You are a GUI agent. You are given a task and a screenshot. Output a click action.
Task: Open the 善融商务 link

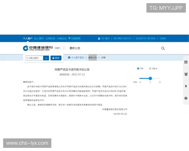[x=76, y=38]
